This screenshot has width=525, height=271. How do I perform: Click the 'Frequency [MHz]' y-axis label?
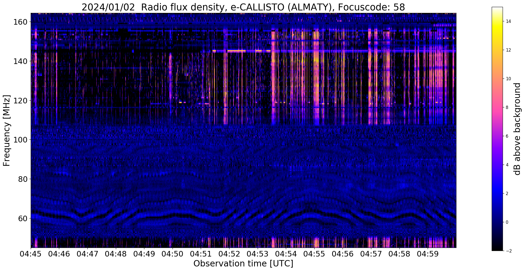tap(7, 131)
